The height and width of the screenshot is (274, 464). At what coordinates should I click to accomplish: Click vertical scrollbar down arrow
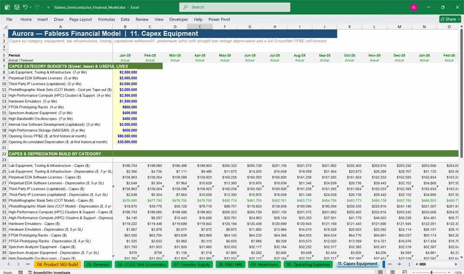pos(461,257)
